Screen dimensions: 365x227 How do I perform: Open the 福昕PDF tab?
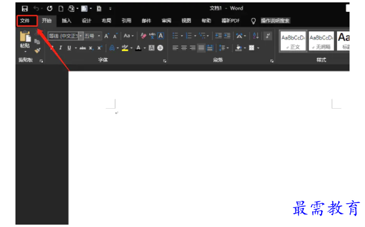(231, 21)
